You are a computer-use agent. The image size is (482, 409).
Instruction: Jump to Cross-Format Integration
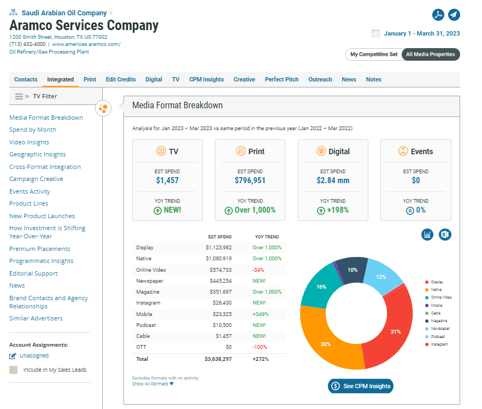45,167
